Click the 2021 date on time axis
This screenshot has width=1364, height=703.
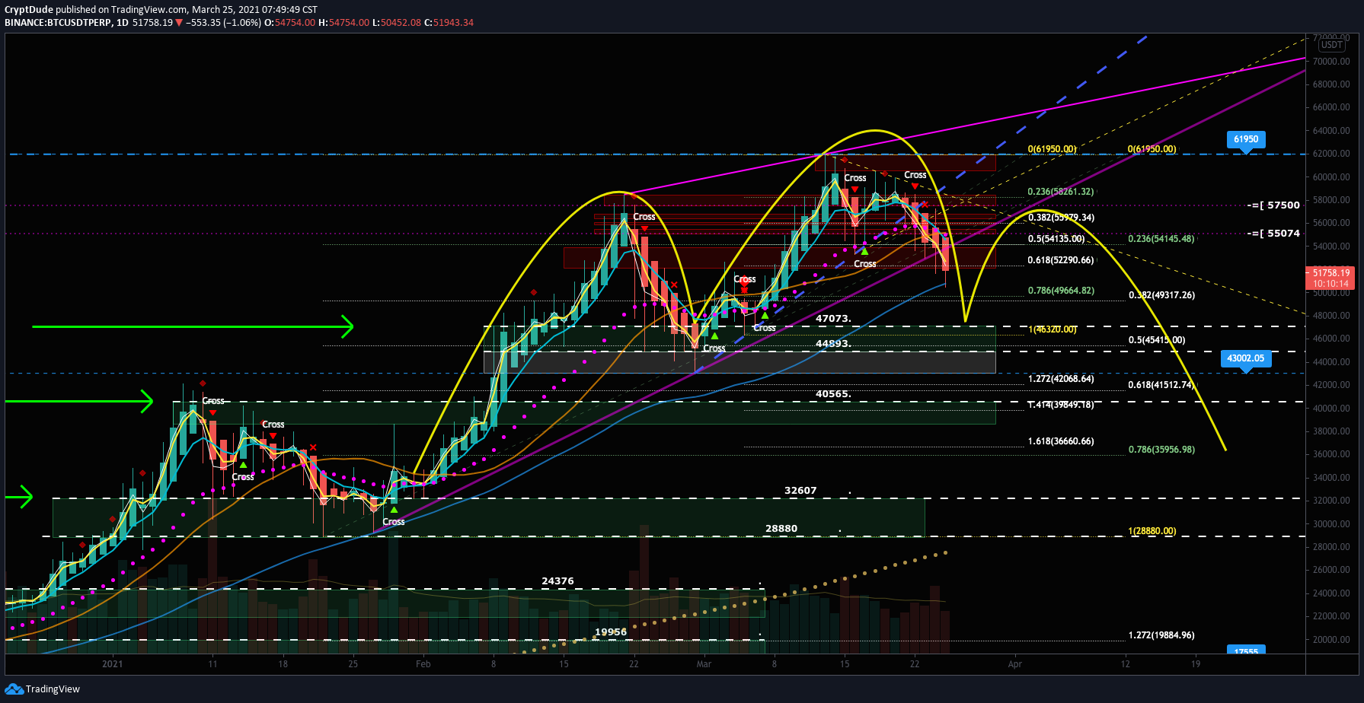pos(112,664)
